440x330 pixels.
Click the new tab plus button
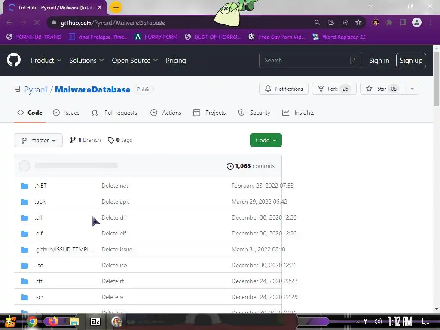pyautogui.click(x=116, y=8)
